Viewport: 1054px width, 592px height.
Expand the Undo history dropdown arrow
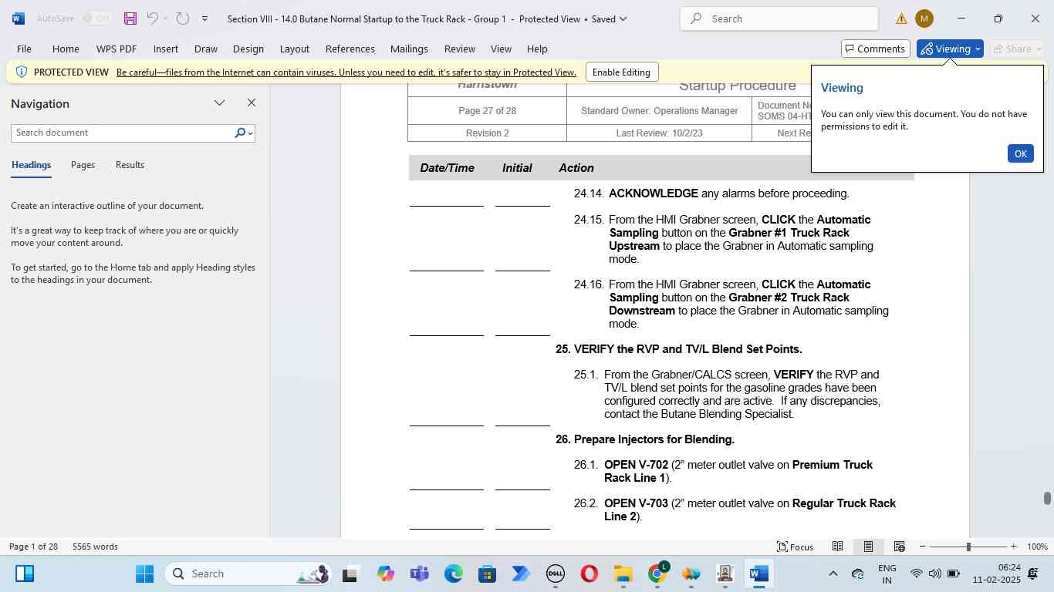click(x=165, y=18)
